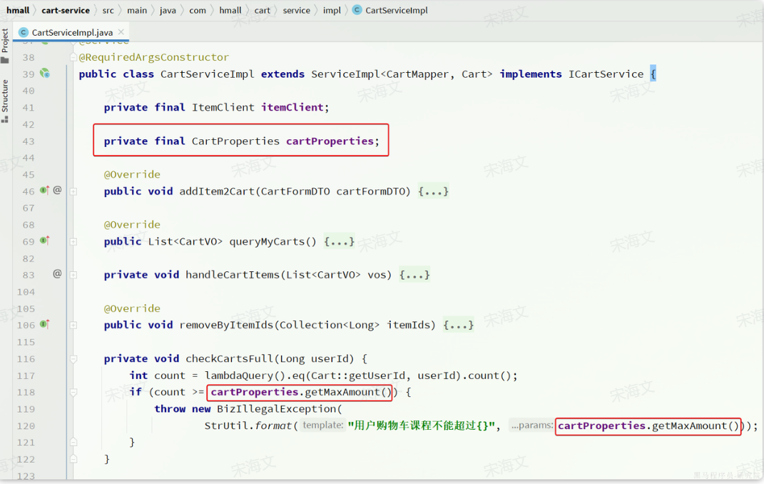Click CartProperties type on line 43
Screen dimensions: 764x484
pyautogui.click(x=236, y=141)
